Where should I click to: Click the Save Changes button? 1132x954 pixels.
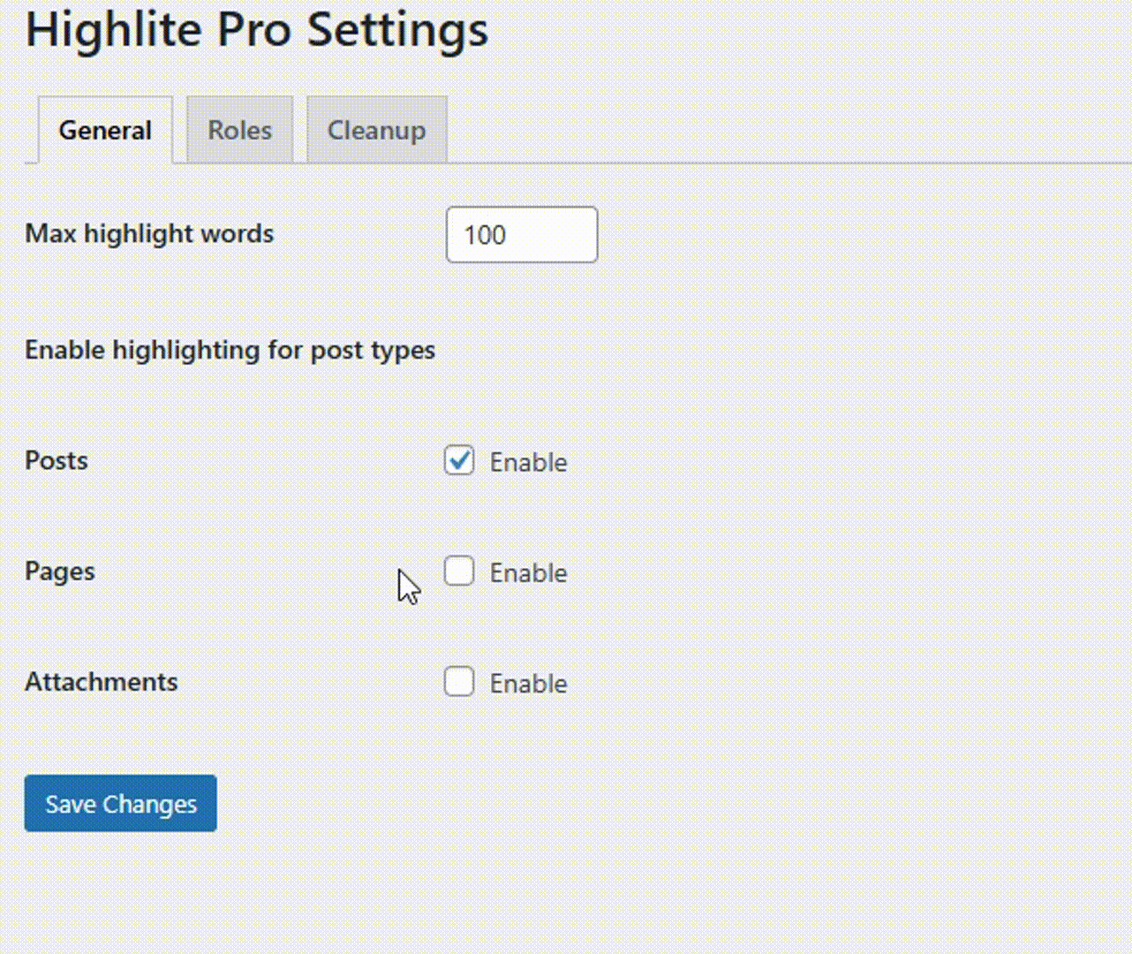point(121,803)
